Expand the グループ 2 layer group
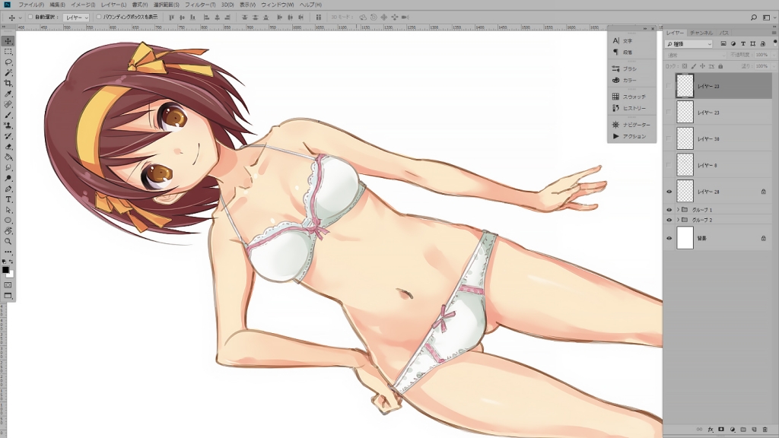Screen dimensions: 779x438 677,220
